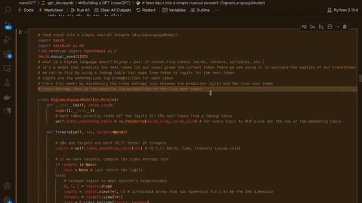Execute cell and below from toolbar
Viewport: 362px width, 203px height.
point(321,27)
